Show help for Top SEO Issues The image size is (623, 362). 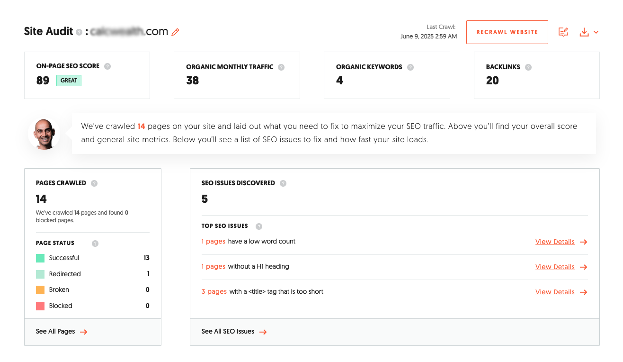pos(259,226)
